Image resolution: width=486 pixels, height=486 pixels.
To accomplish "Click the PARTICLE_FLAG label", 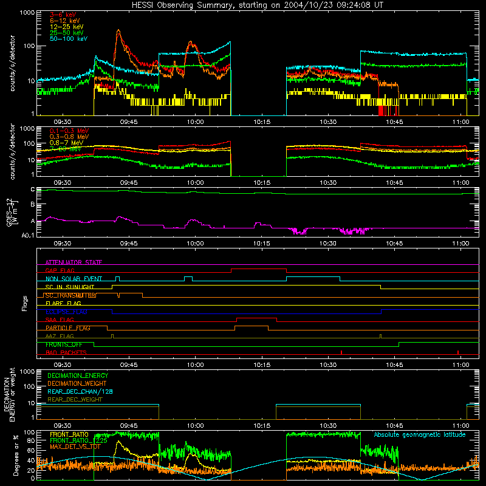I will coord(68,328).
